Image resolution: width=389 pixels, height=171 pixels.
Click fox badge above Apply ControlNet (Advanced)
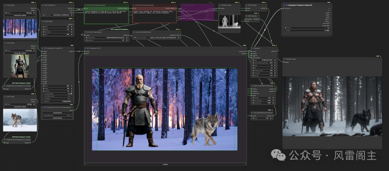click(275, 83)
